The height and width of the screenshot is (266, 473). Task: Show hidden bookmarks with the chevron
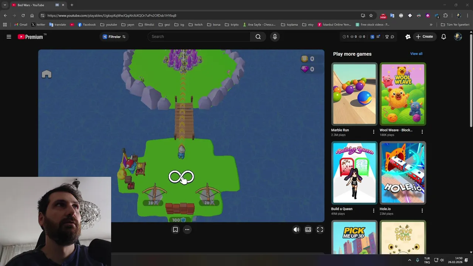click(x=431, y=25)
